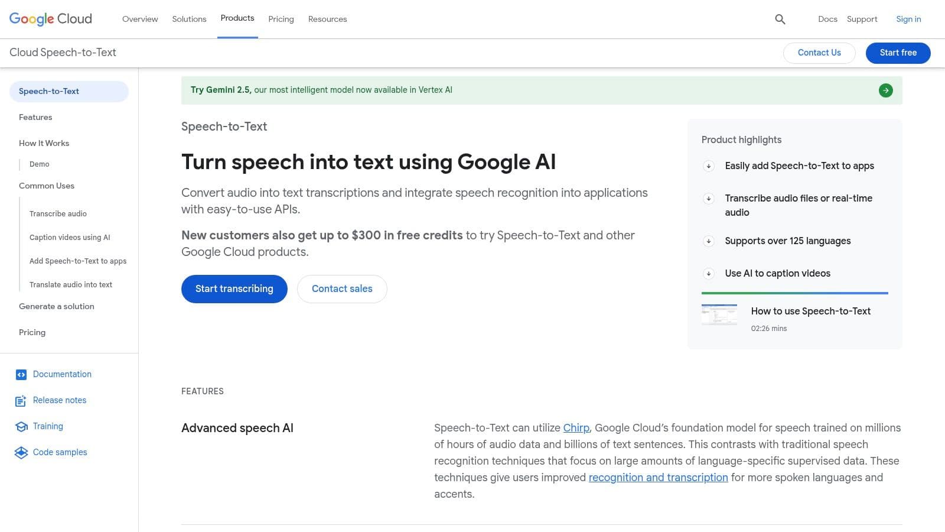Viewport: 945px width, 532px height.
Task: Expand the 'Easily add Speech-to-Text to apps' highlight
Action: pos(709,166)
